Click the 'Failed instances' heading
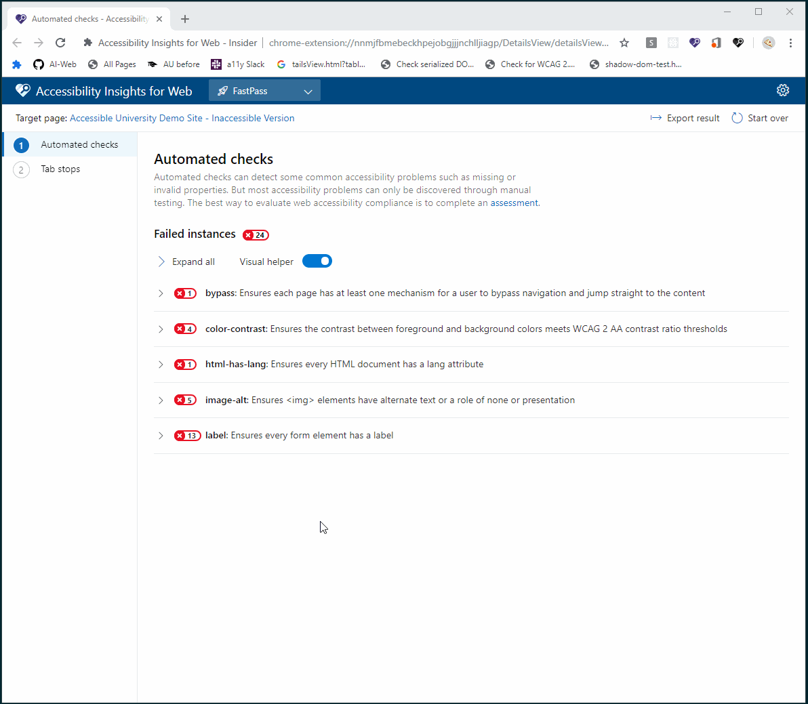This screenshot has width=808, height=704. pos(195,234)
